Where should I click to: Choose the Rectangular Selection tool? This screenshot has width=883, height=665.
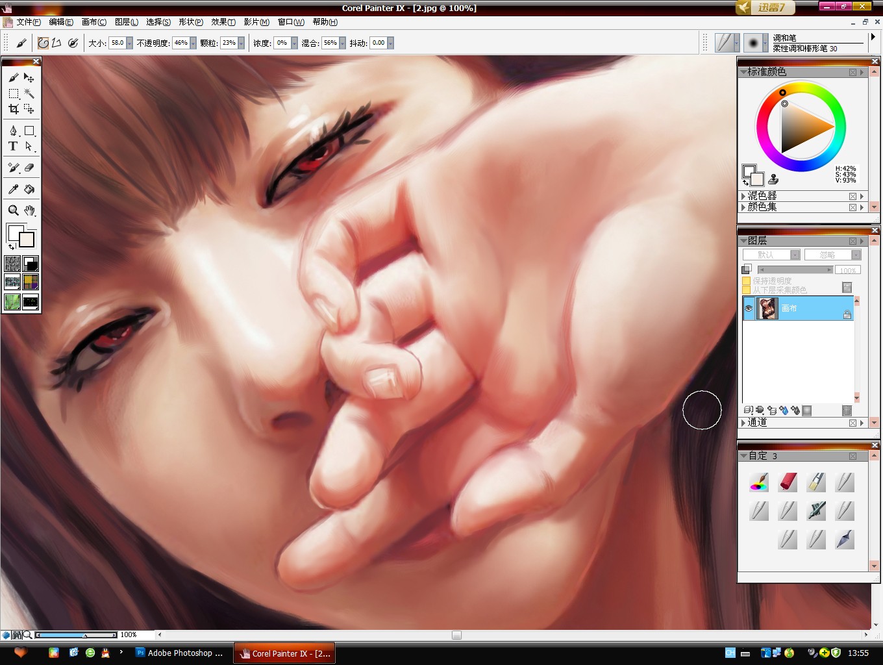14,94
